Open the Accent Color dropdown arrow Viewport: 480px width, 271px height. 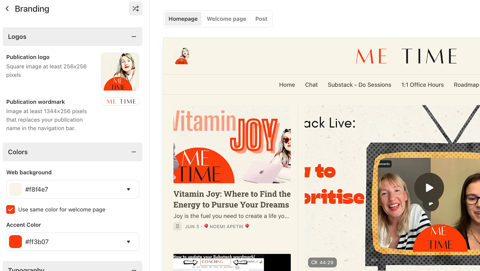[x=129, y=242]
